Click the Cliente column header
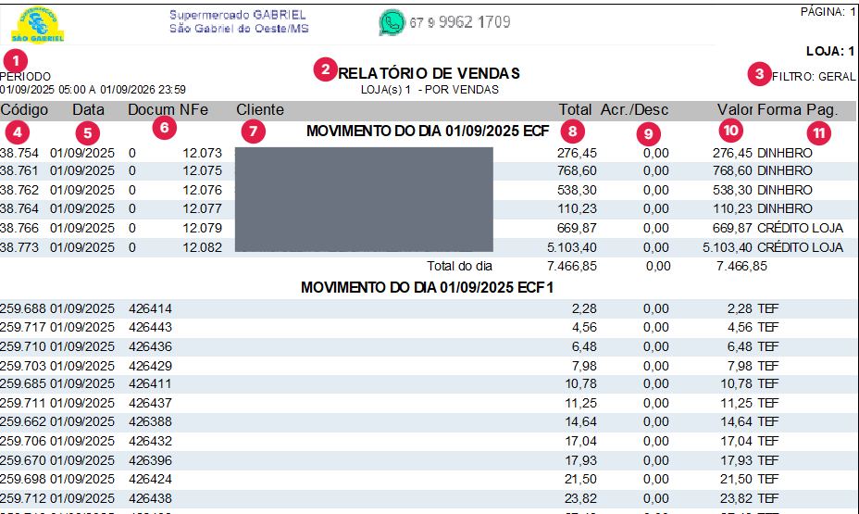This screenshot has height=514, width=859. click(260, 109)
